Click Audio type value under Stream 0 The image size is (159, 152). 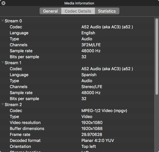point(87,39)
